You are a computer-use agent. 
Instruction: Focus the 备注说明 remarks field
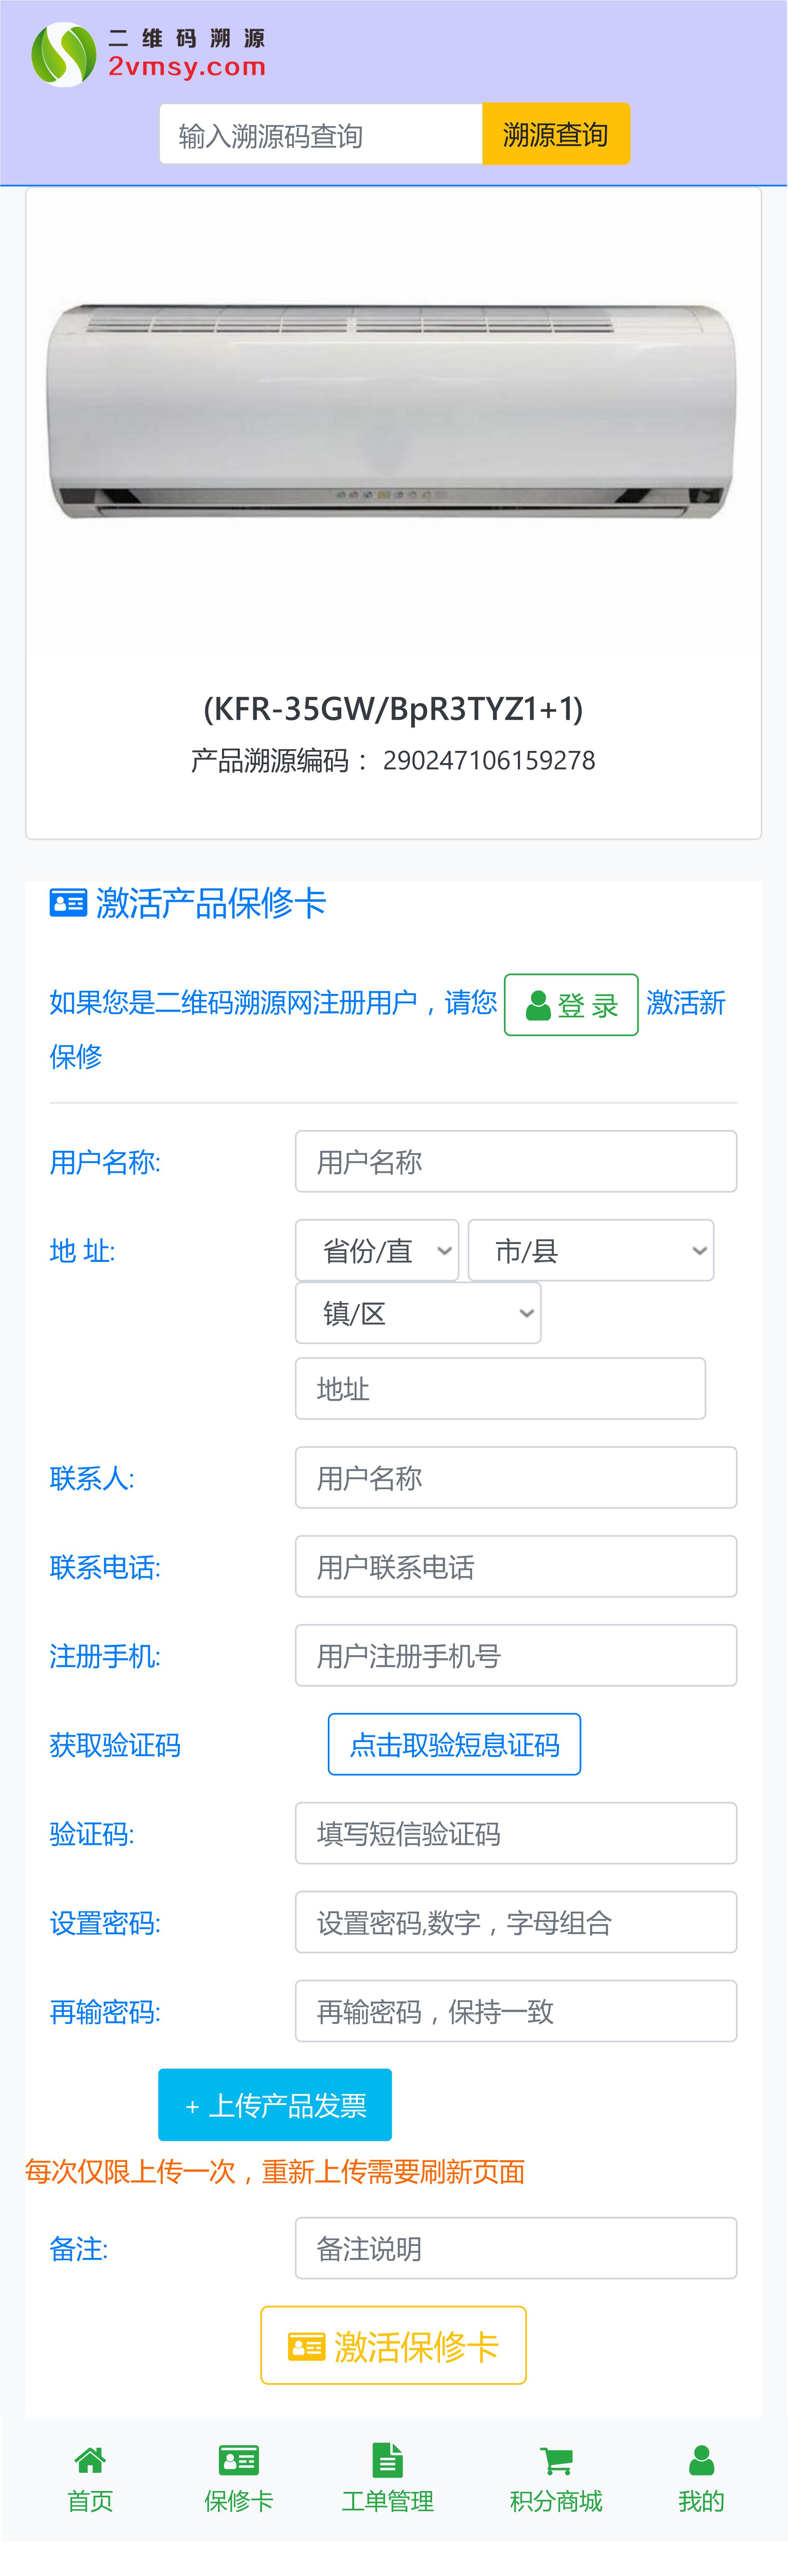(516, 2248)
